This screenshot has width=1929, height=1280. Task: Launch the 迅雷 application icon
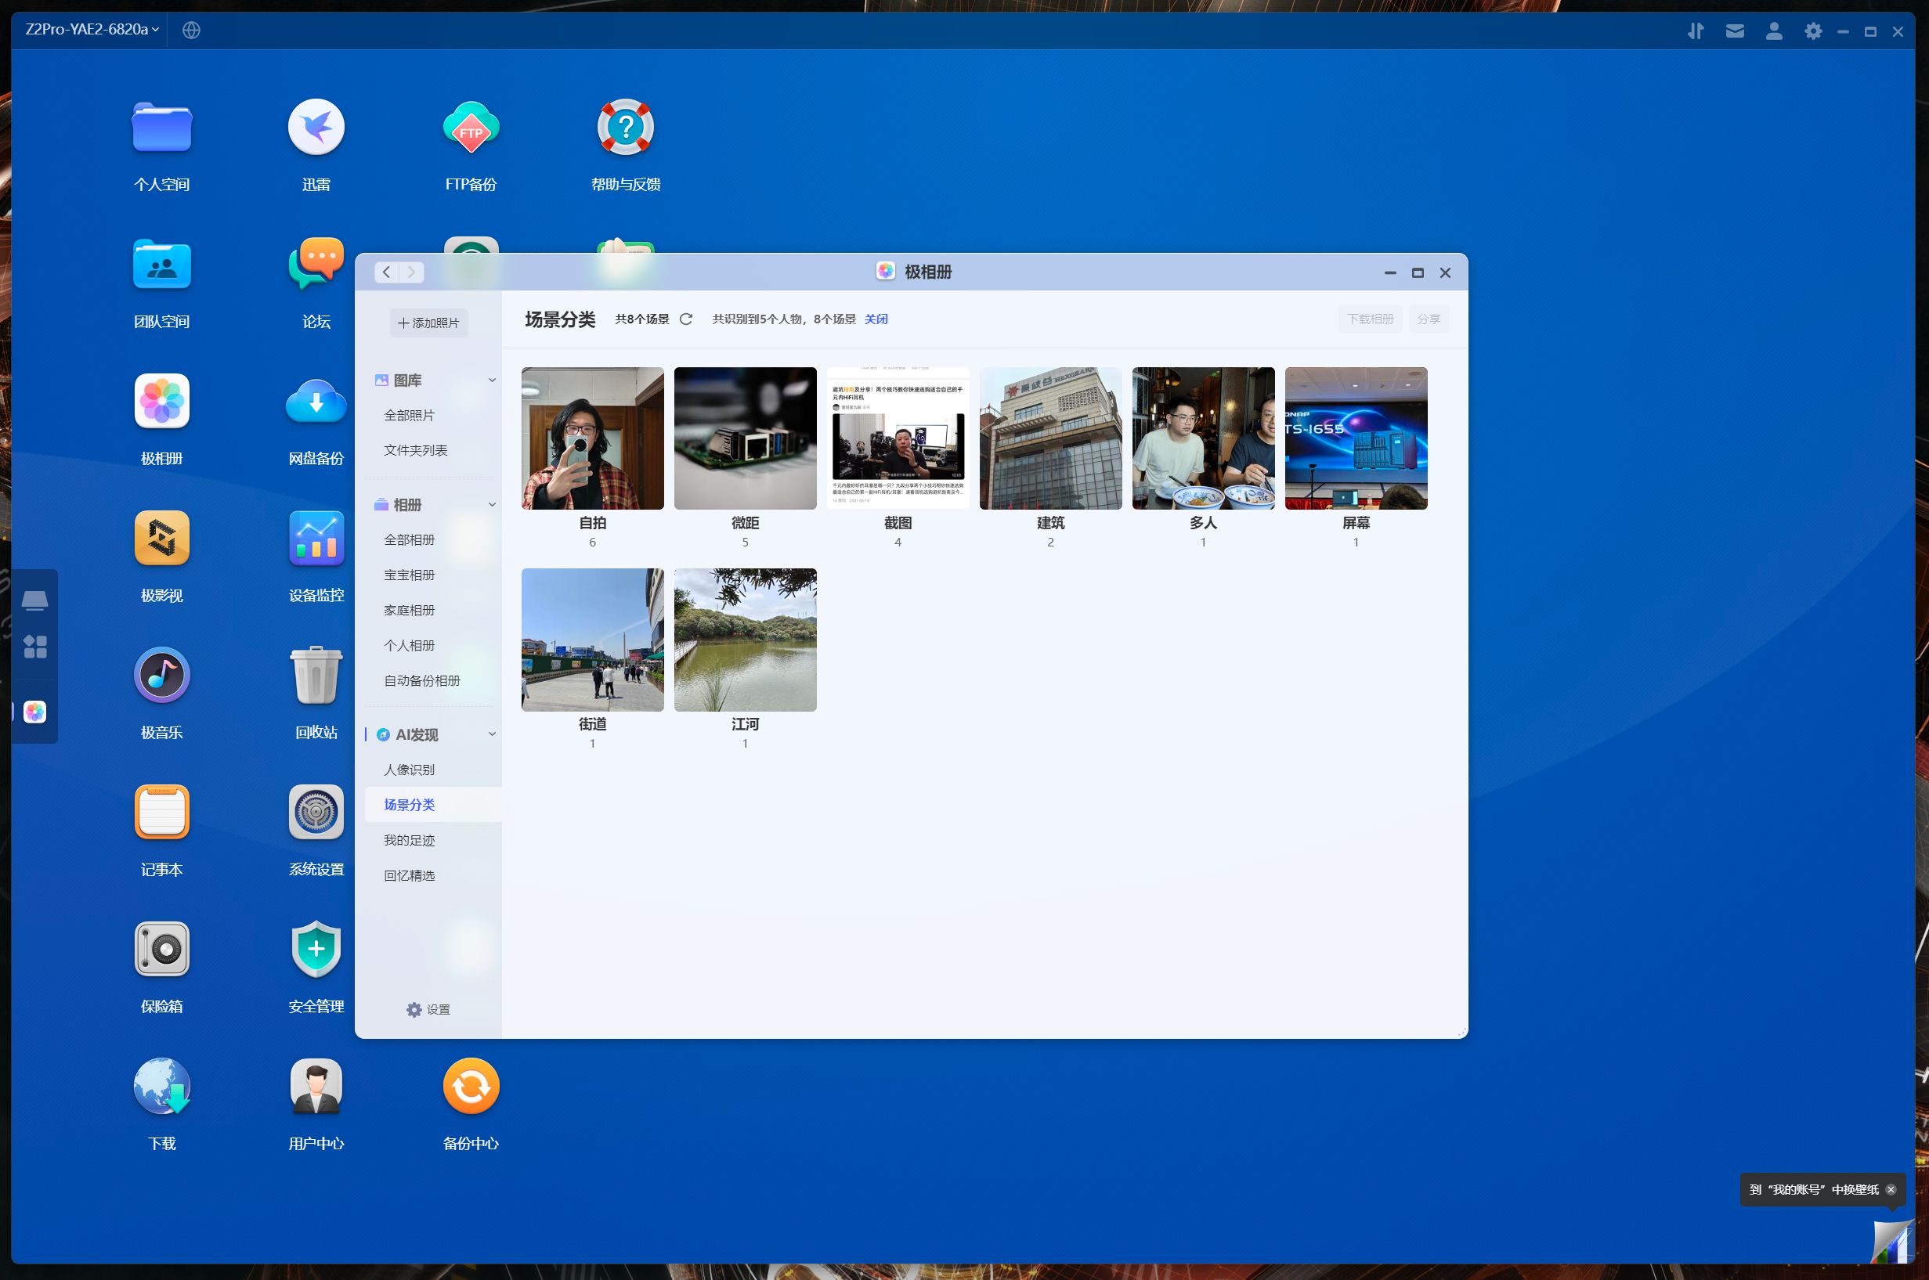(x=316, y=128)
